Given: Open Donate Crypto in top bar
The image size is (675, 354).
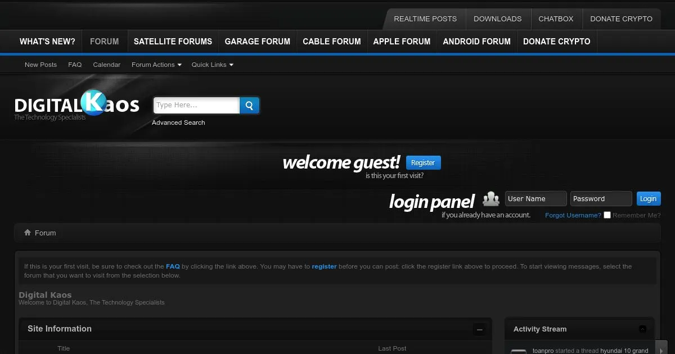Looking at the screenshot, I should 622,19.
